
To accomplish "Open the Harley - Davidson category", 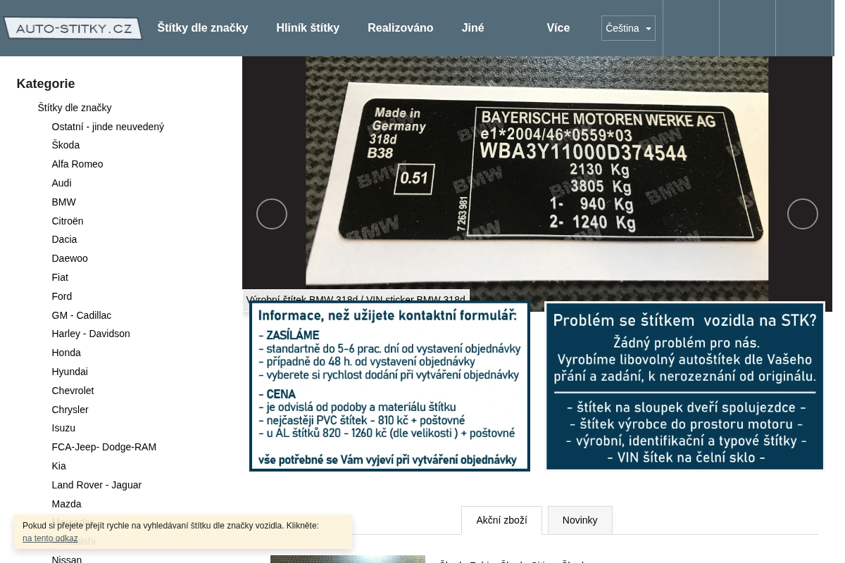I will [x=91, y=334].
